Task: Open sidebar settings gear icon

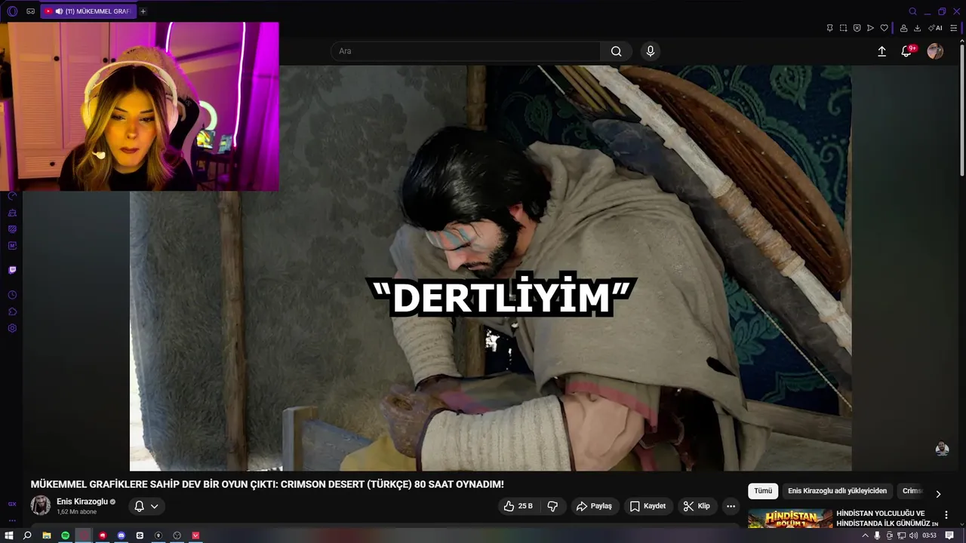Action: 12,328
